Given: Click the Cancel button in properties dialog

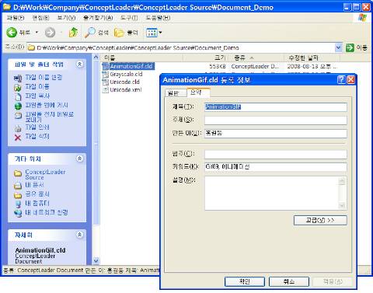Looking at the screenshot, I should [x=289, y=281].
